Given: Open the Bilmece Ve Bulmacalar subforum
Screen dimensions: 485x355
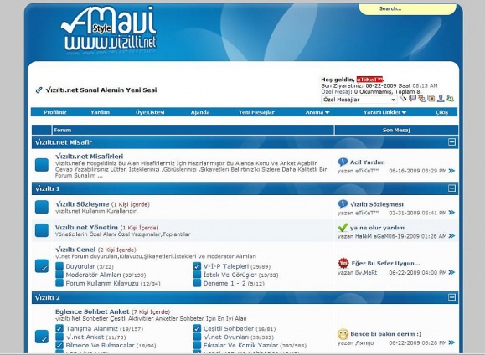Looking at the screenshot, I should point(101,345).
